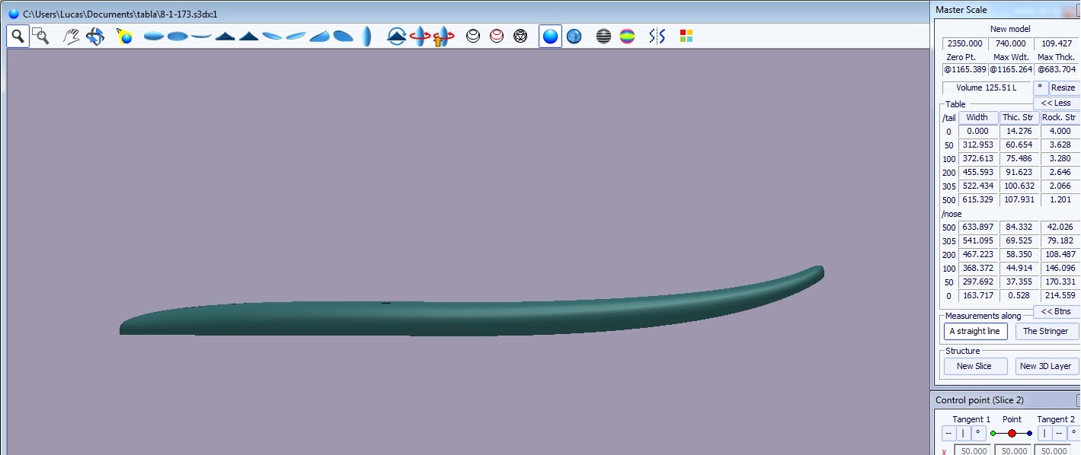The width and height of the screenshot is (1081, 455).
Task: Click the red control Point dot
Action: pyautogui.click(x=1012, y=433)
